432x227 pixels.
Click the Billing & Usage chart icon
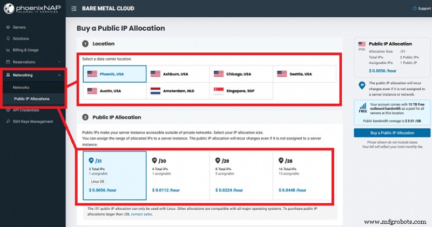click(x=7, y=50)
